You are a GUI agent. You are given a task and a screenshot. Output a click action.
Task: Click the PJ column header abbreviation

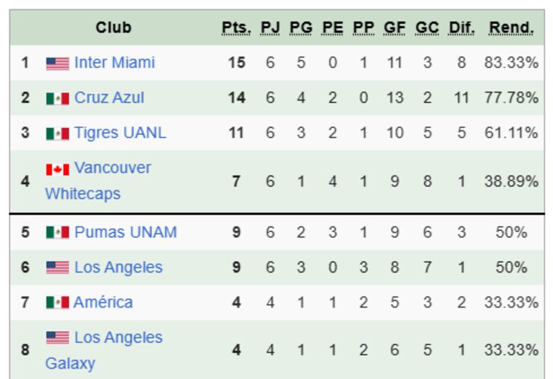click(x=270, y=28)
